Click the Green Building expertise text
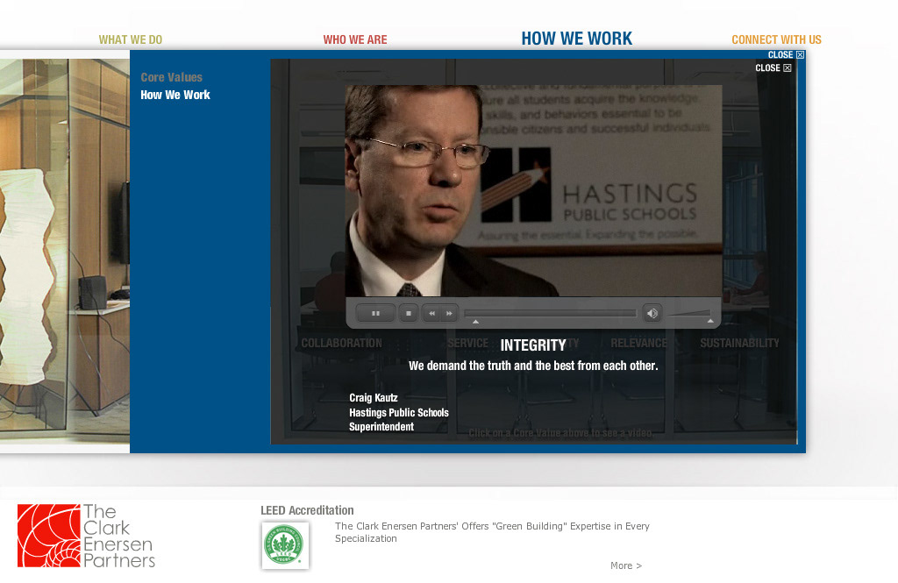 [492, 532]
